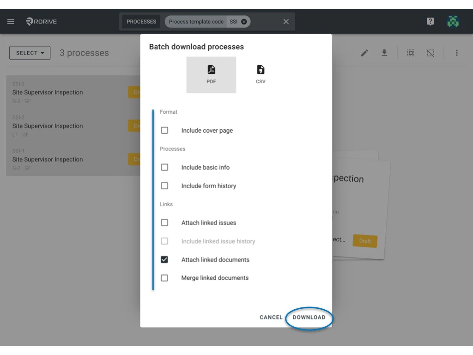473x355 pixels.
Task: Select the pencil edit icon in the toolbar
Action: click(x=364, y=53)
